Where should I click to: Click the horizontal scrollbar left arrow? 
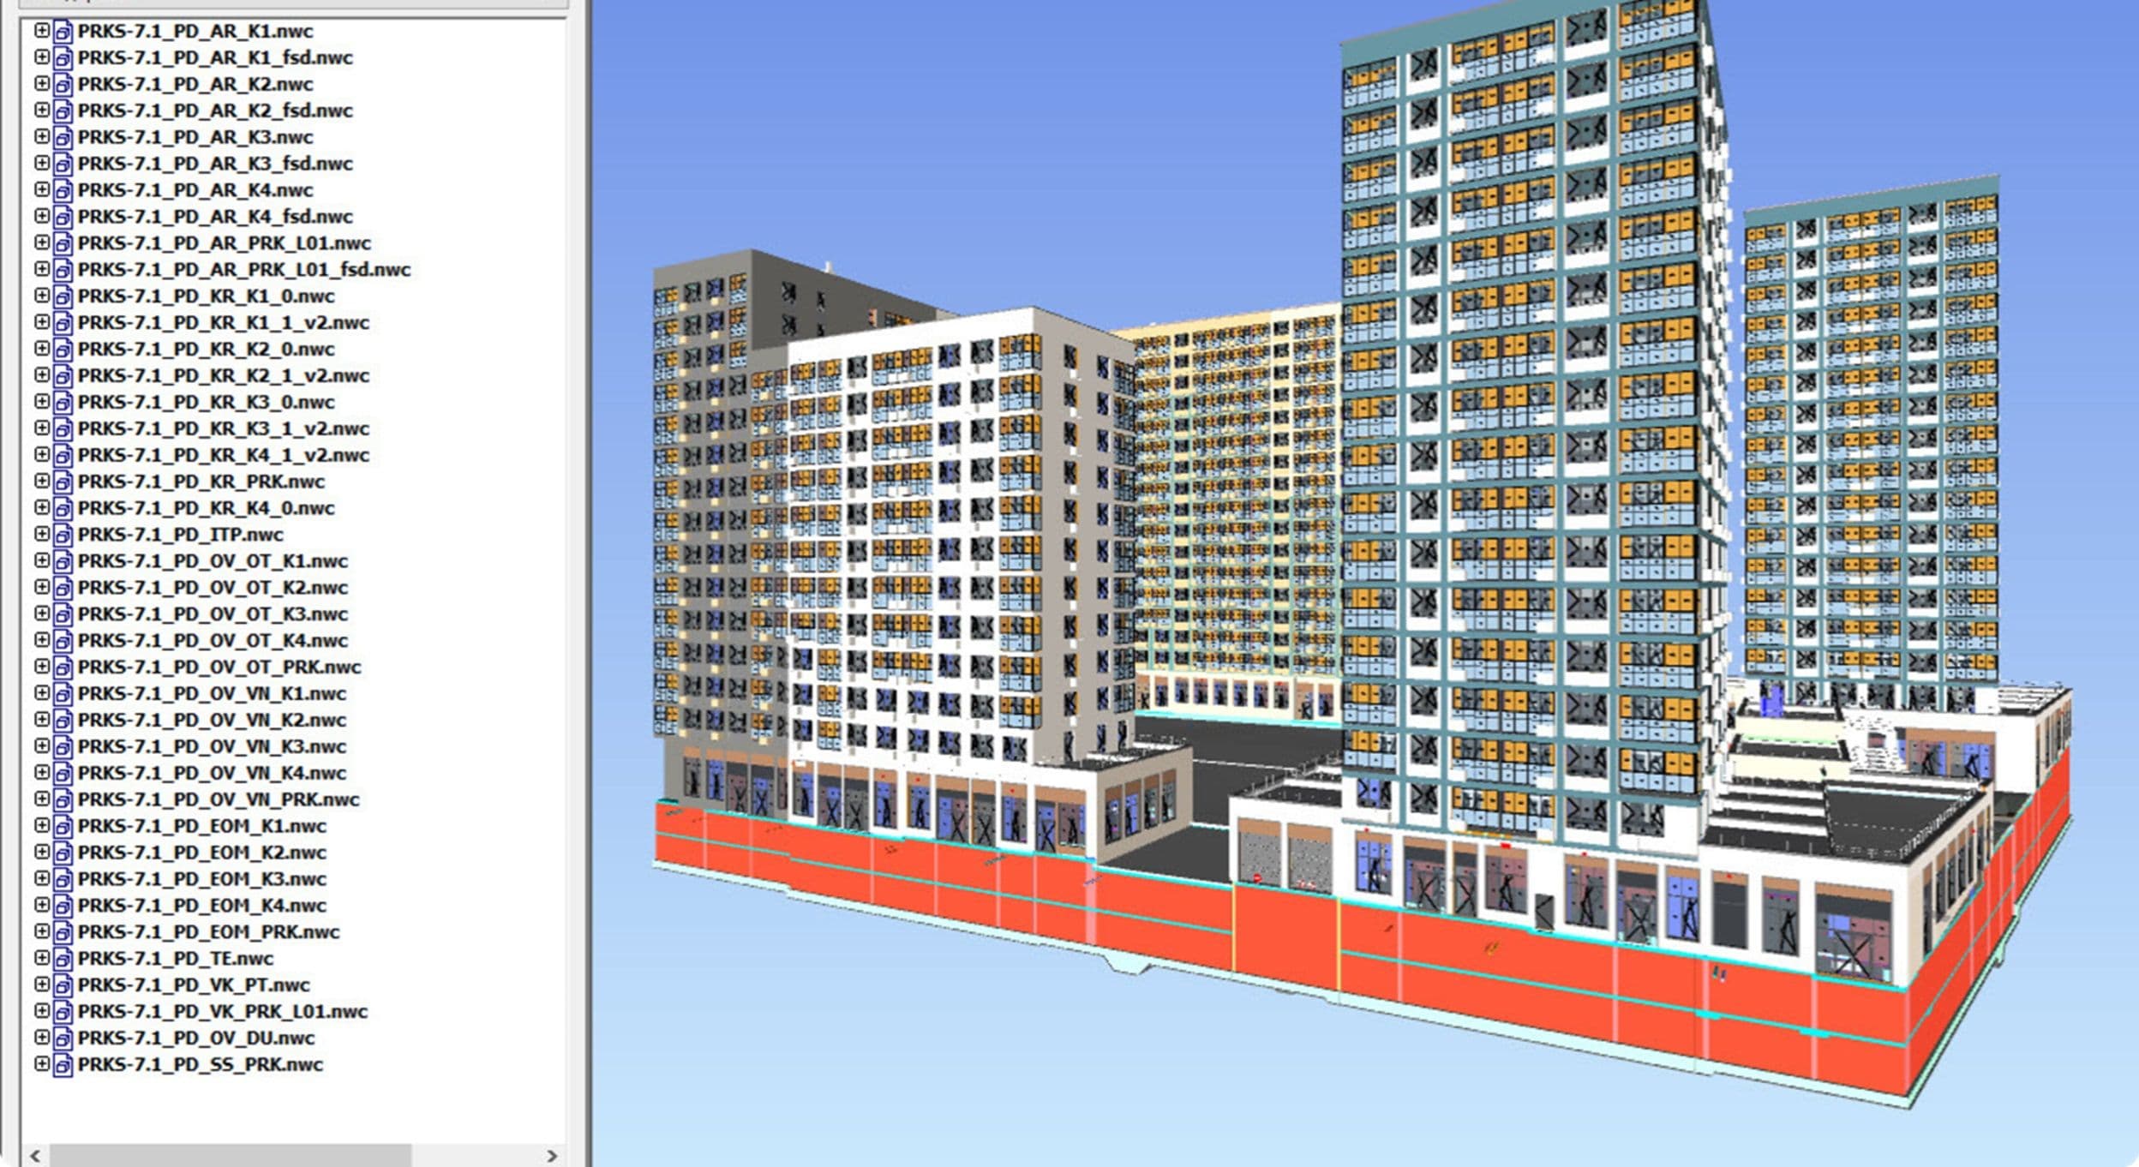click(35, 1156)
